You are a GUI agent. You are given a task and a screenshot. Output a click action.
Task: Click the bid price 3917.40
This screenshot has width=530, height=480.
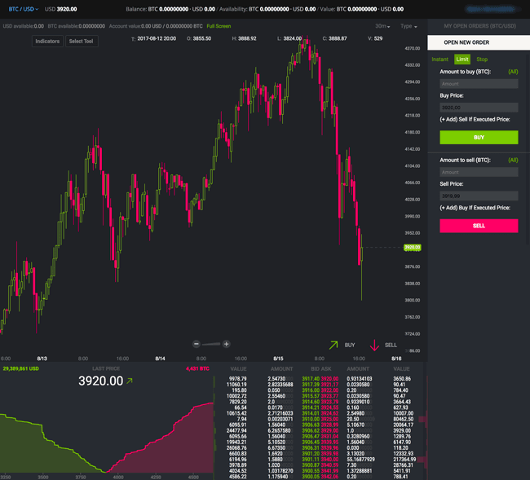click(x=311, y=379)
